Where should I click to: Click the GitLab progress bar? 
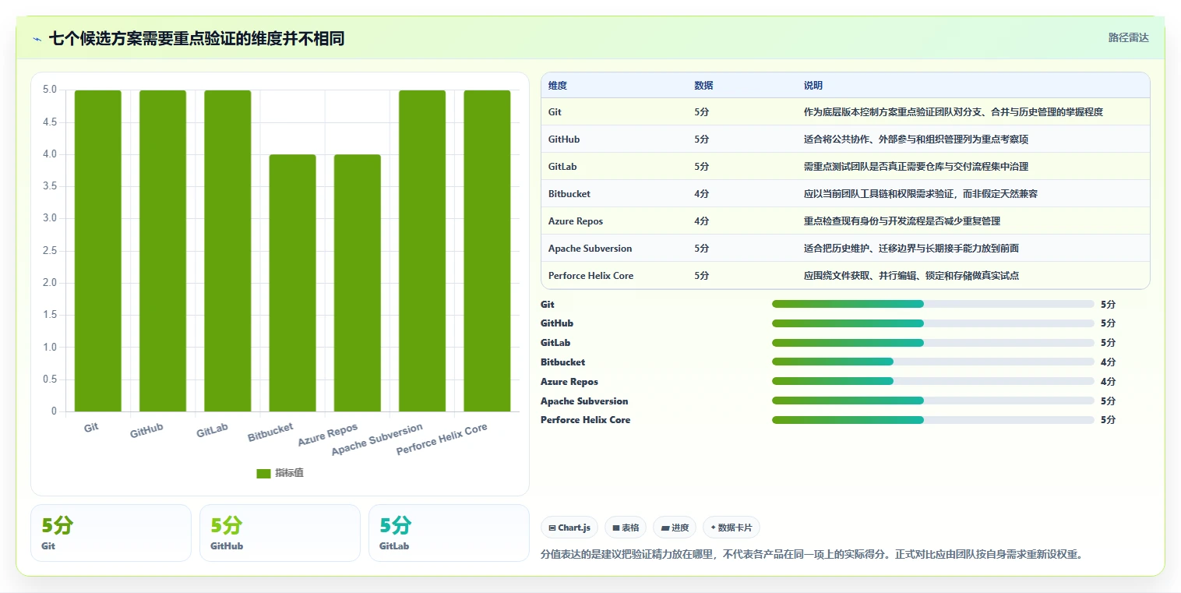pos(933,343)
